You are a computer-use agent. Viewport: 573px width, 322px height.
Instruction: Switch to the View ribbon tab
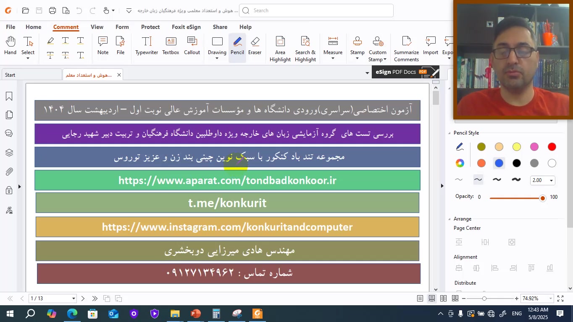pos(97,27)
